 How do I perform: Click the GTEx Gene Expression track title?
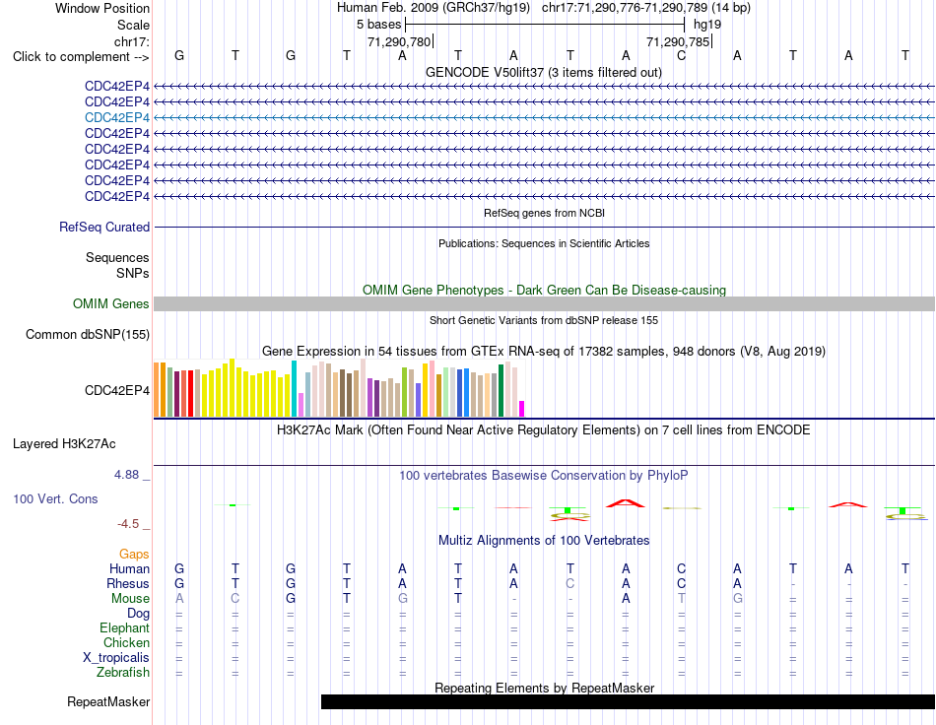click(544, 351)
